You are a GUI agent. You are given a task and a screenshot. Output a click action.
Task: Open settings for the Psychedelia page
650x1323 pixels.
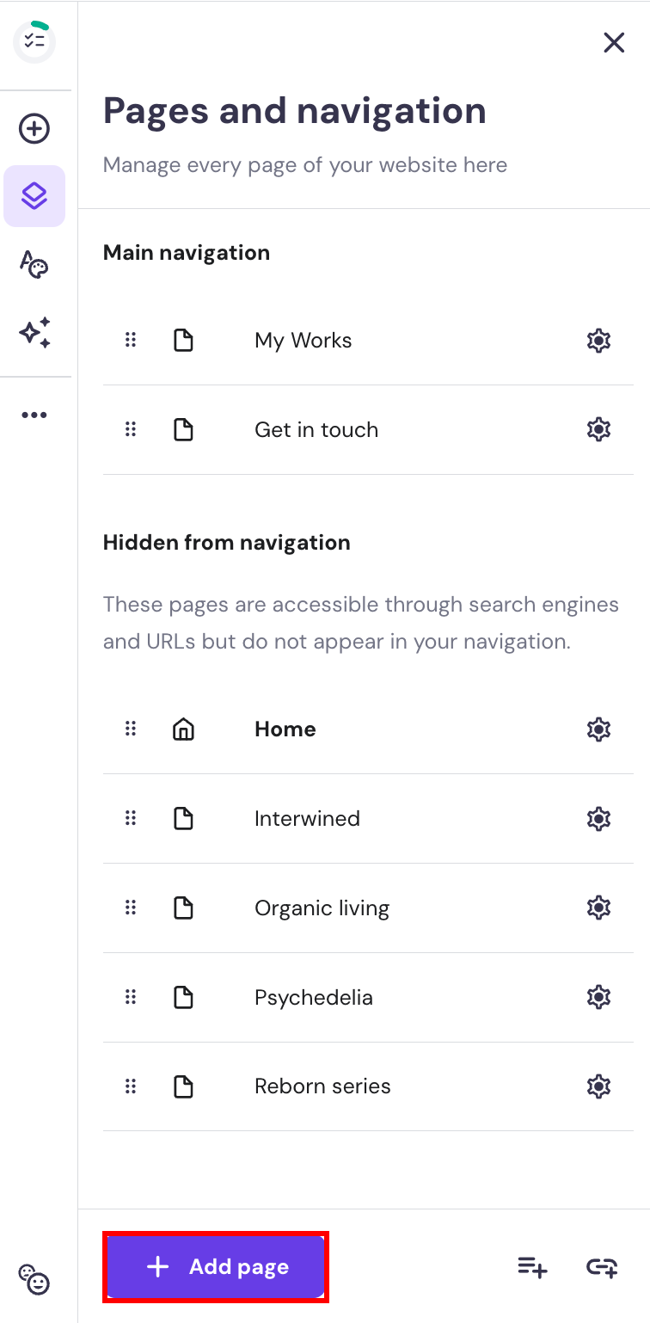click(x=598, y=997)
